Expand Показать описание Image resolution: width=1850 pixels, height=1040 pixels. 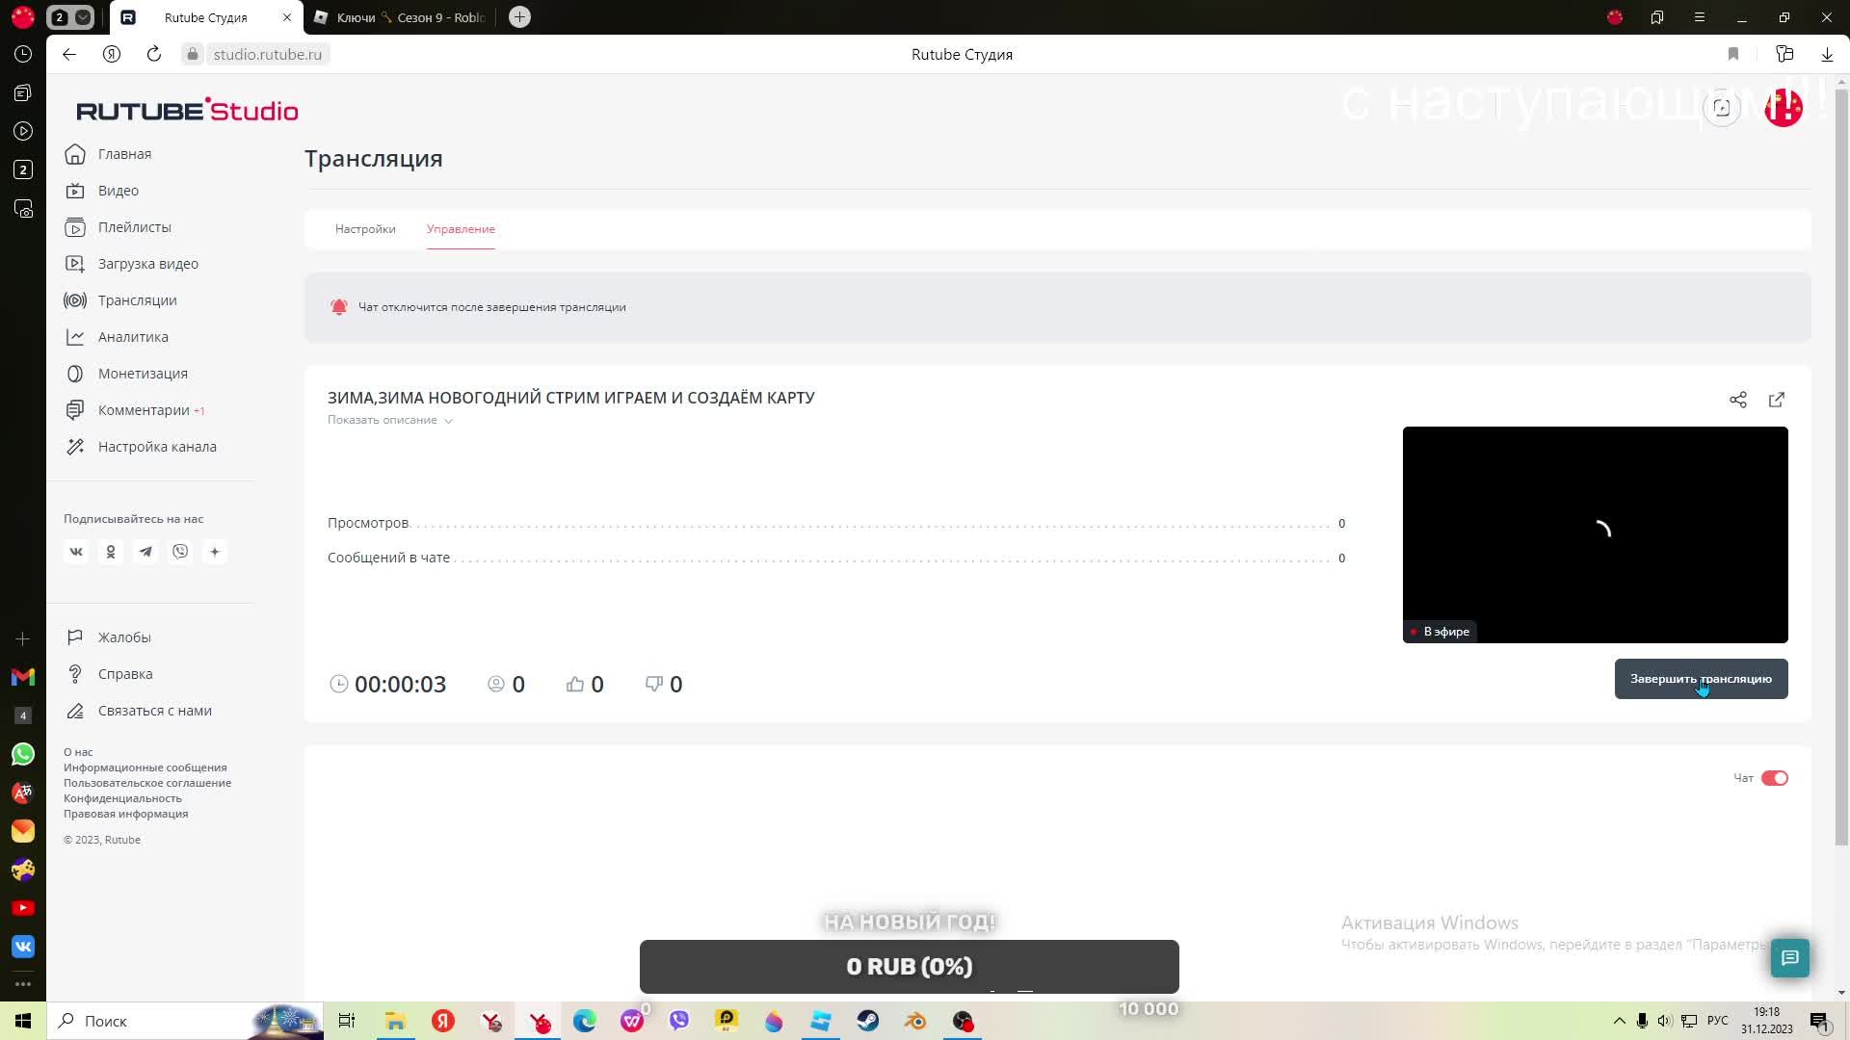389,420
